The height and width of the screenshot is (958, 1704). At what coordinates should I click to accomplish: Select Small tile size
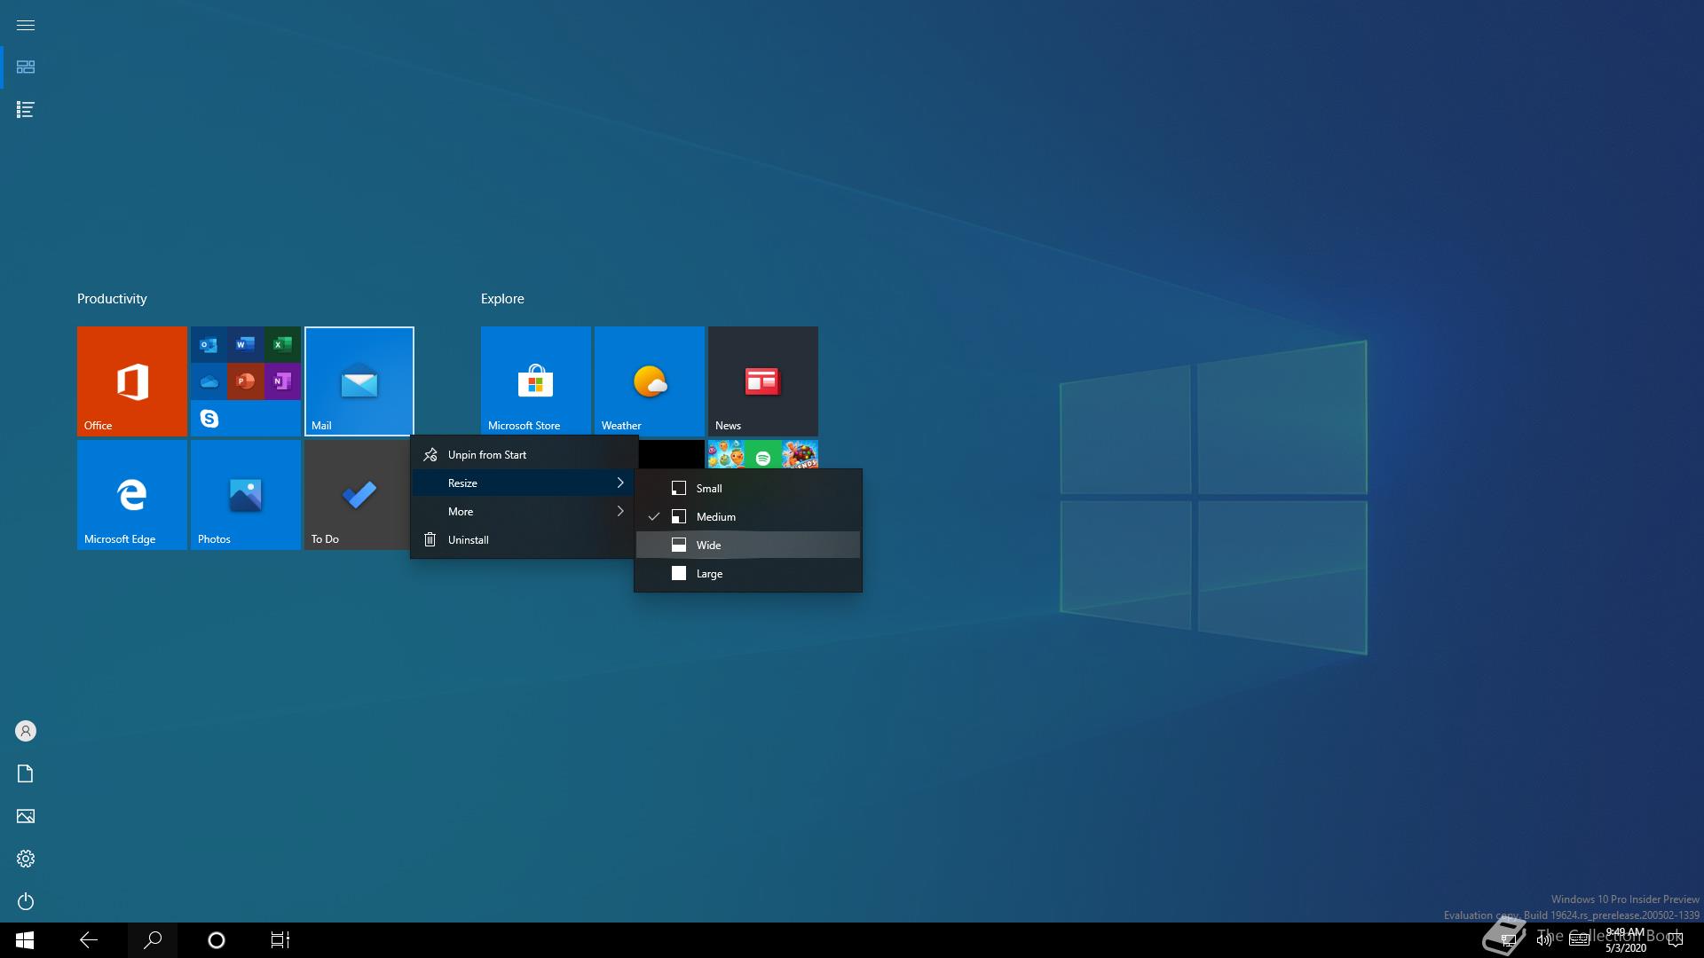[x=748, y=489]
